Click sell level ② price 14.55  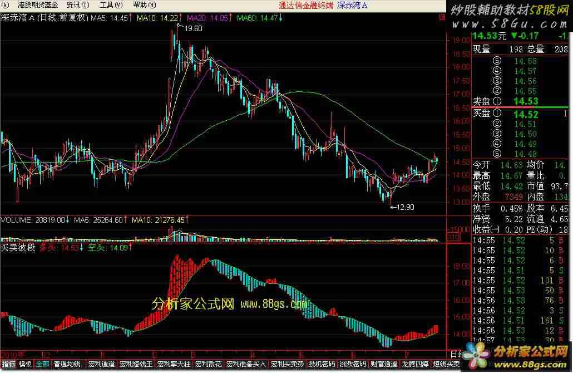point(526,91)
